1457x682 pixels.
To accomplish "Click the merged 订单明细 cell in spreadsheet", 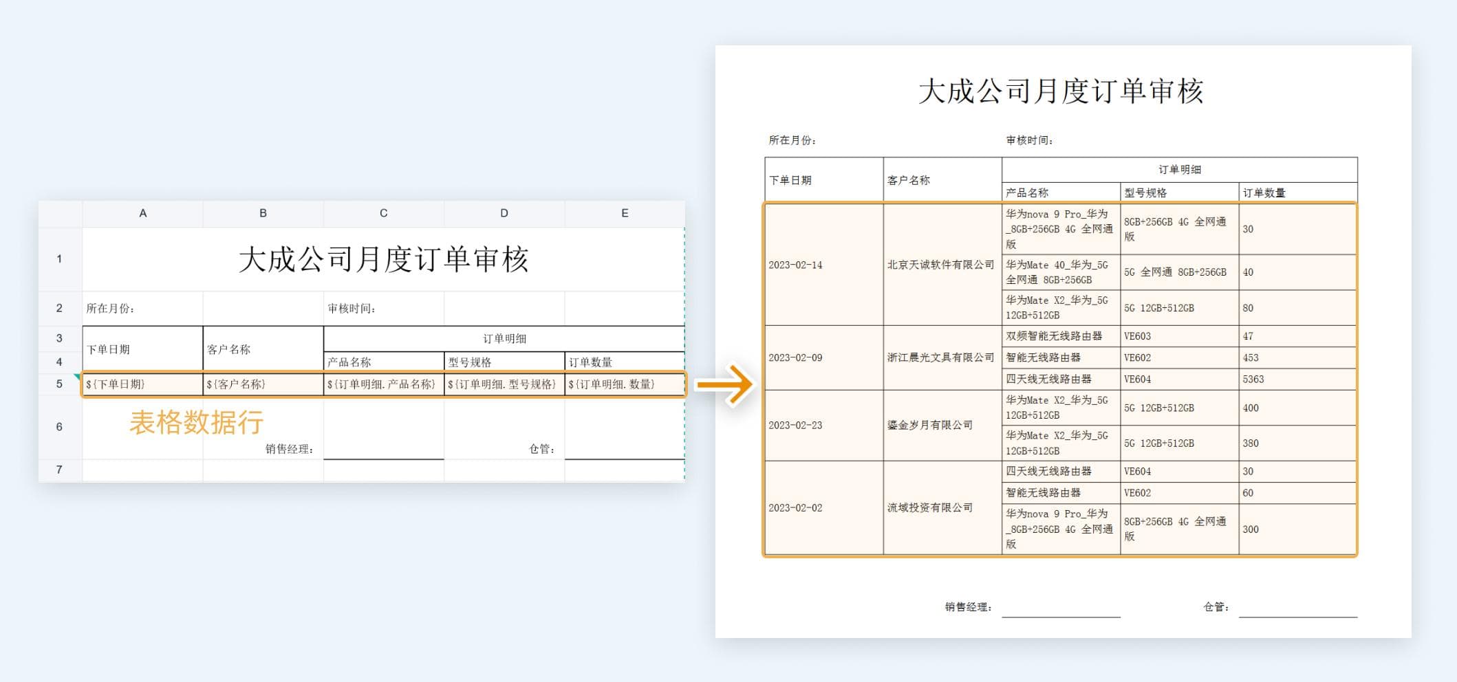I will [x=504, y=338].
